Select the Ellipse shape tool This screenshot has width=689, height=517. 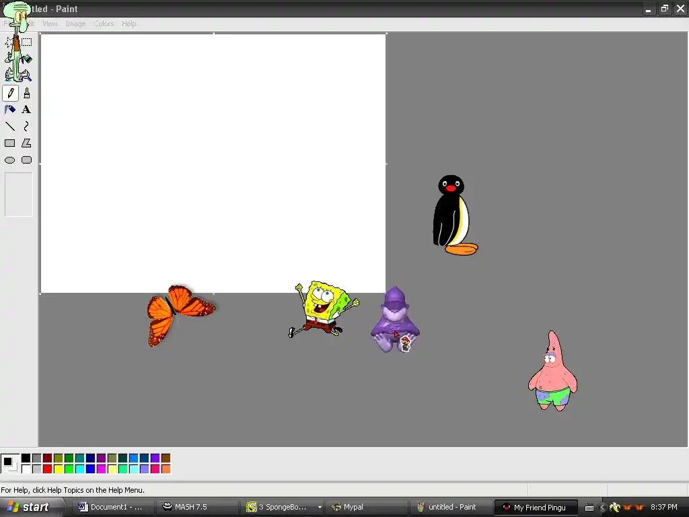pyautogui.click(x=10, y=160)
